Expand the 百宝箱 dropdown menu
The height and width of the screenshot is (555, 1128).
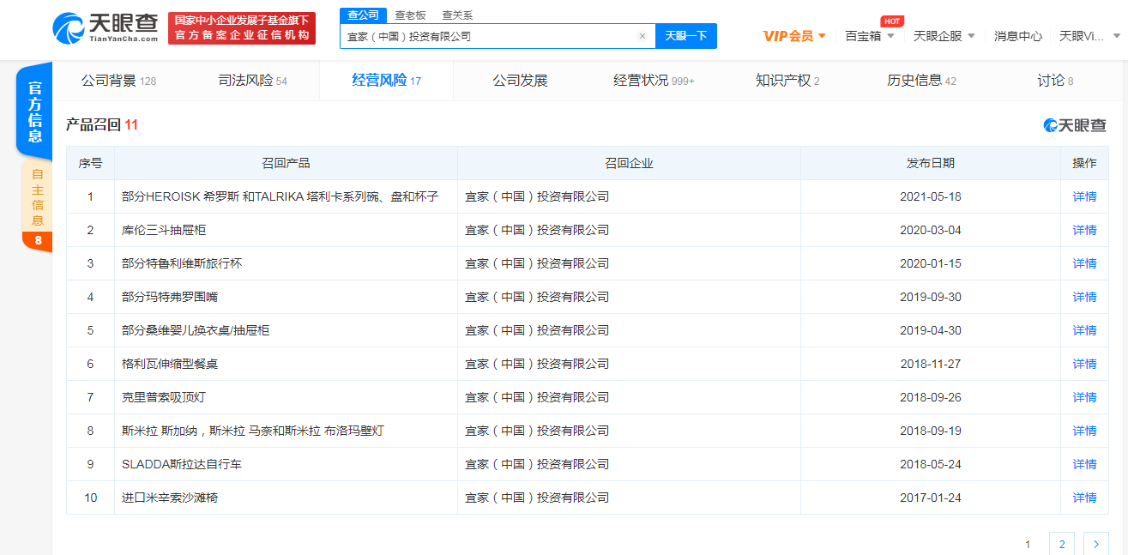869,36
